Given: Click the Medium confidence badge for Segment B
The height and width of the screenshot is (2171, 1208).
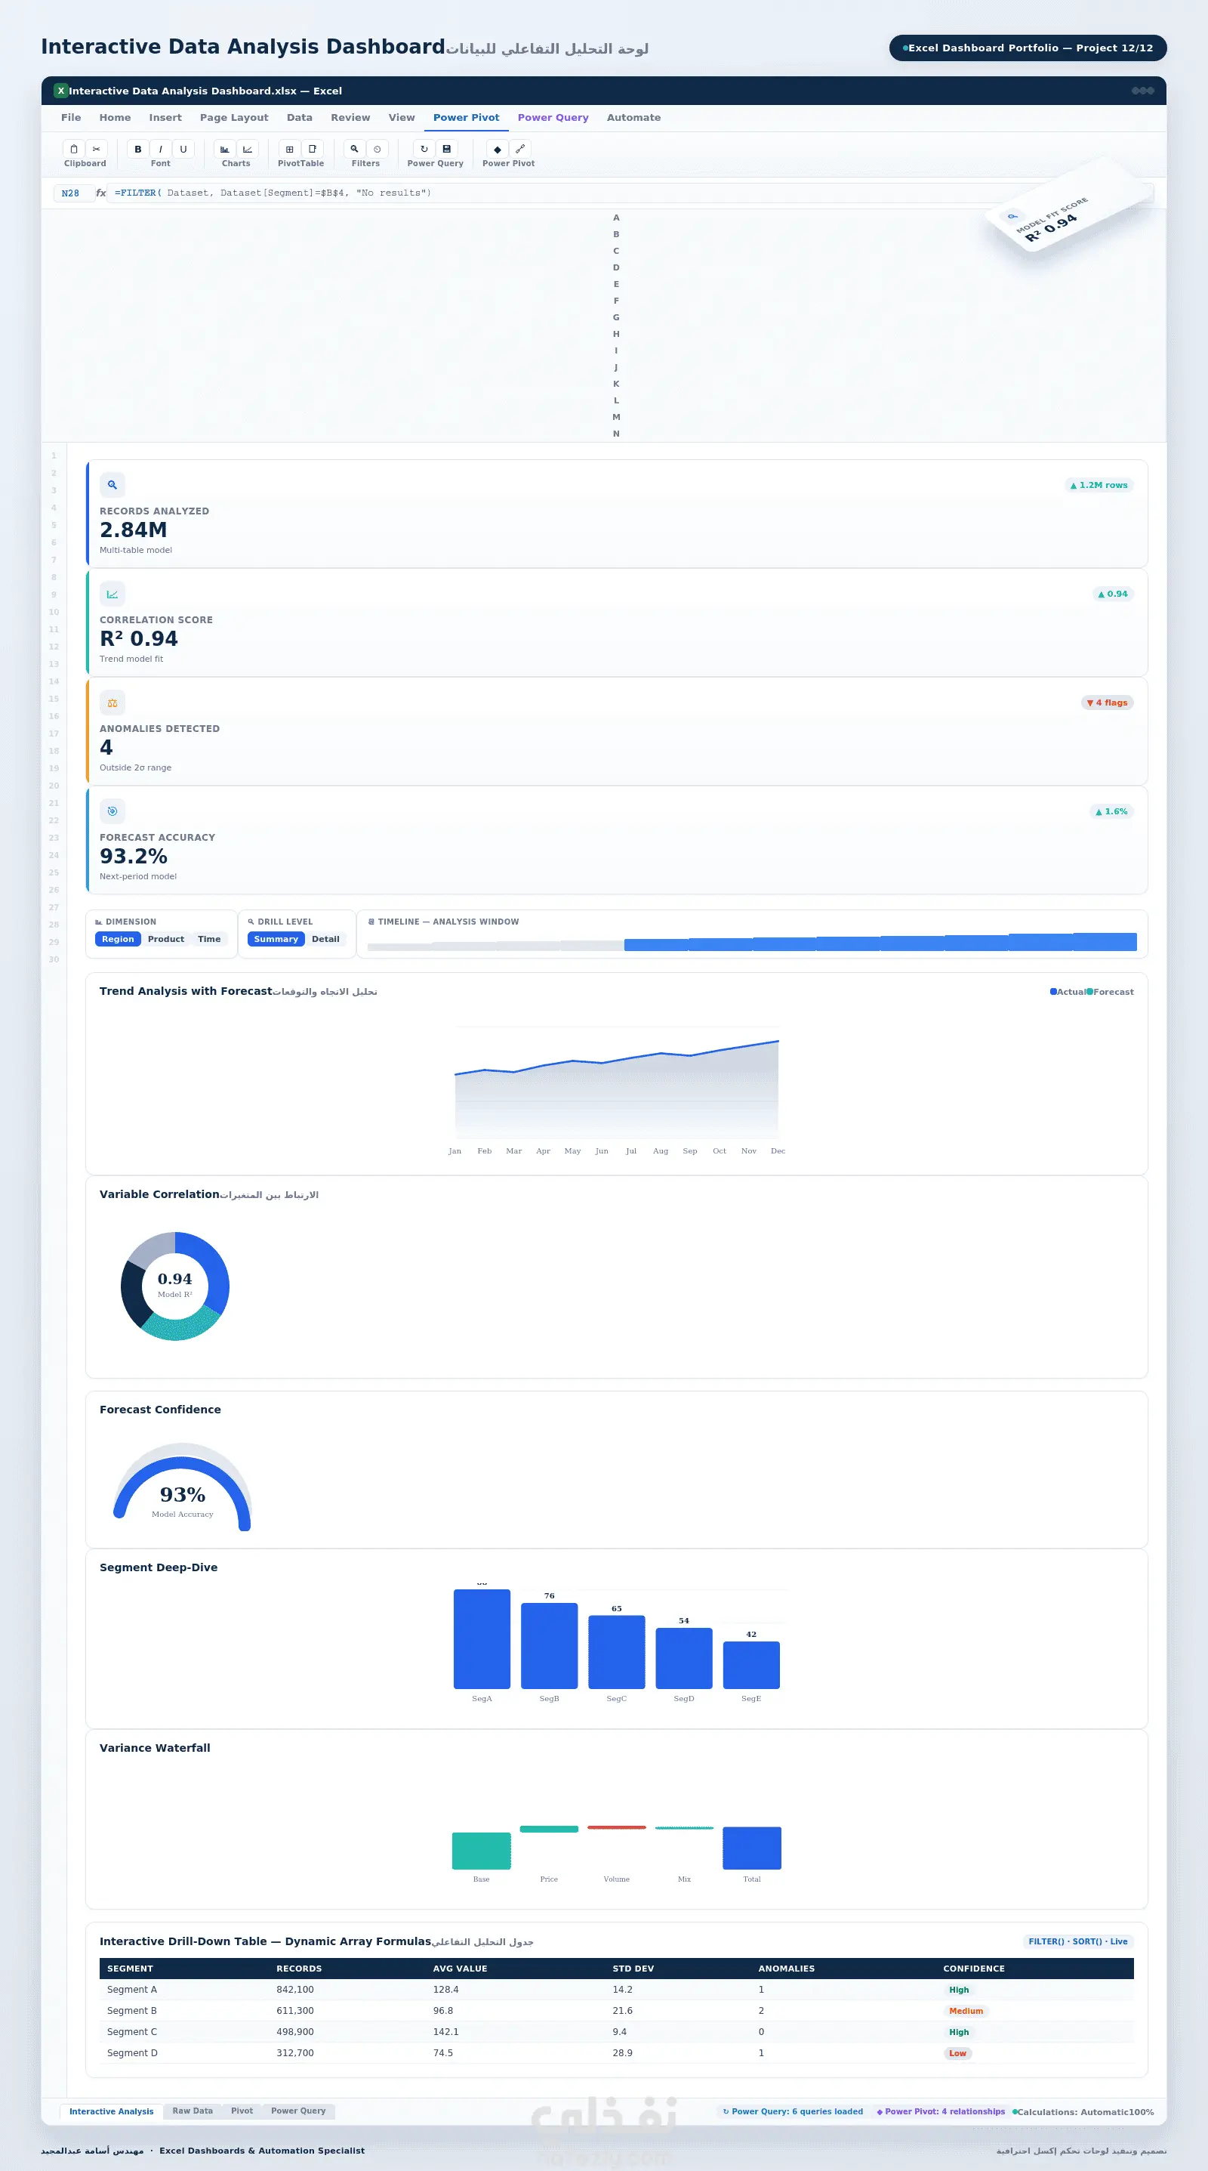Looking at the screenshot, I should (x=966, y=2011).
